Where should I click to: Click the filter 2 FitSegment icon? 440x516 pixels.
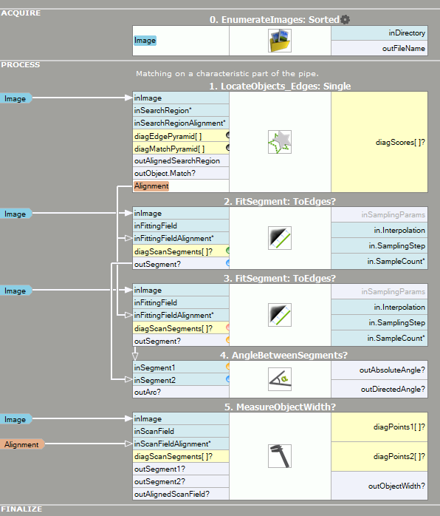280,238
